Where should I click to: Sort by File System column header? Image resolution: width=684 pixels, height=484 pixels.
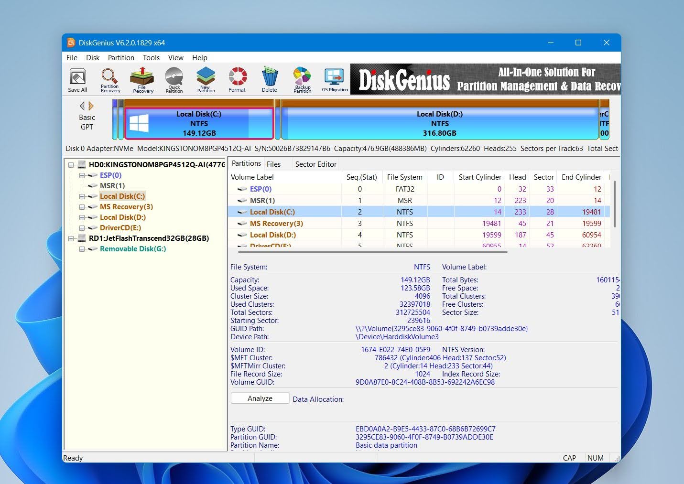coord(405,177)
